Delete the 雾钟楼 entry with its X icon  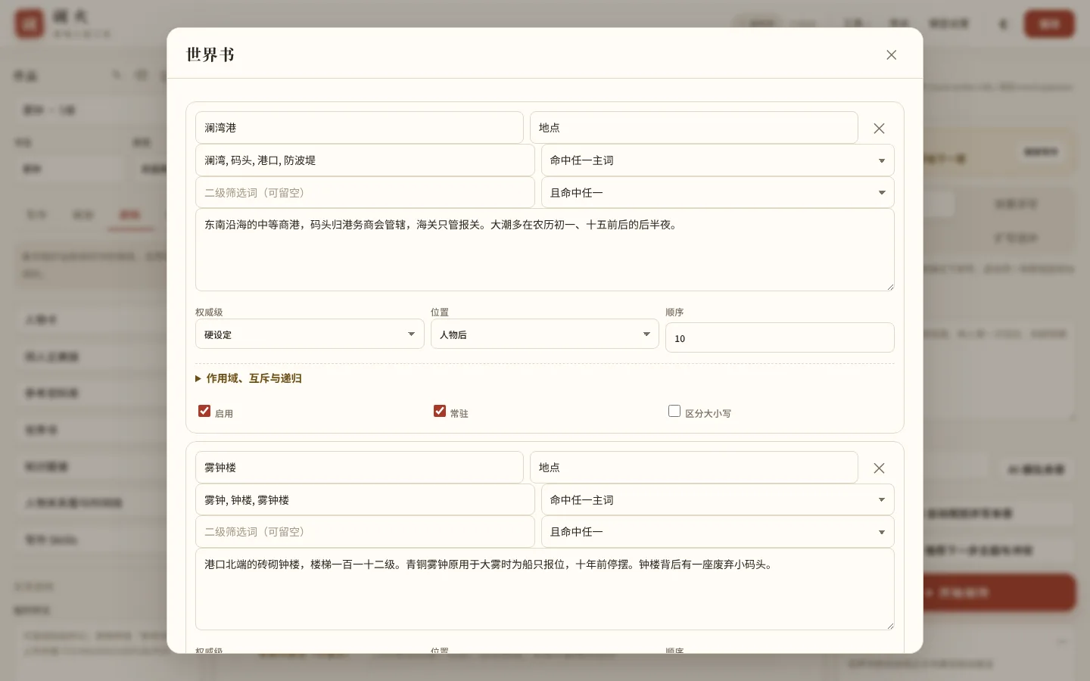click(x=879, y=468)
